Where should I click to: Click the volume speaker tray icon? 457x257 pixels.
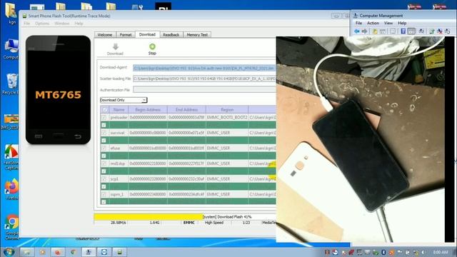tap(423, 252)
